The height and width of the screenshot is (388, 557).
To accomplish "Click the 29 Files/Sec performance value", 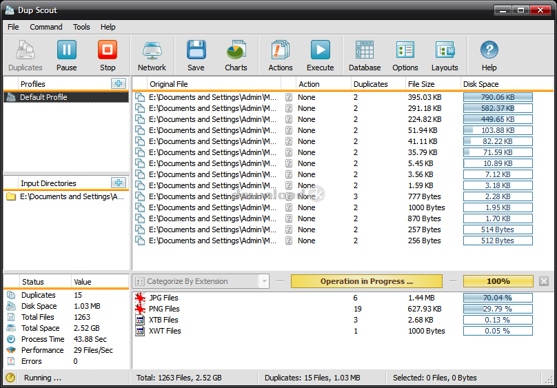I will (x=93, y=350).
